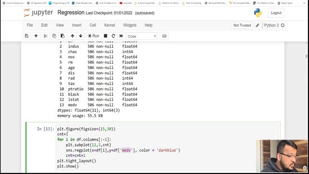
Task: Click the sns.regplot code line
Action: (123, 150)
